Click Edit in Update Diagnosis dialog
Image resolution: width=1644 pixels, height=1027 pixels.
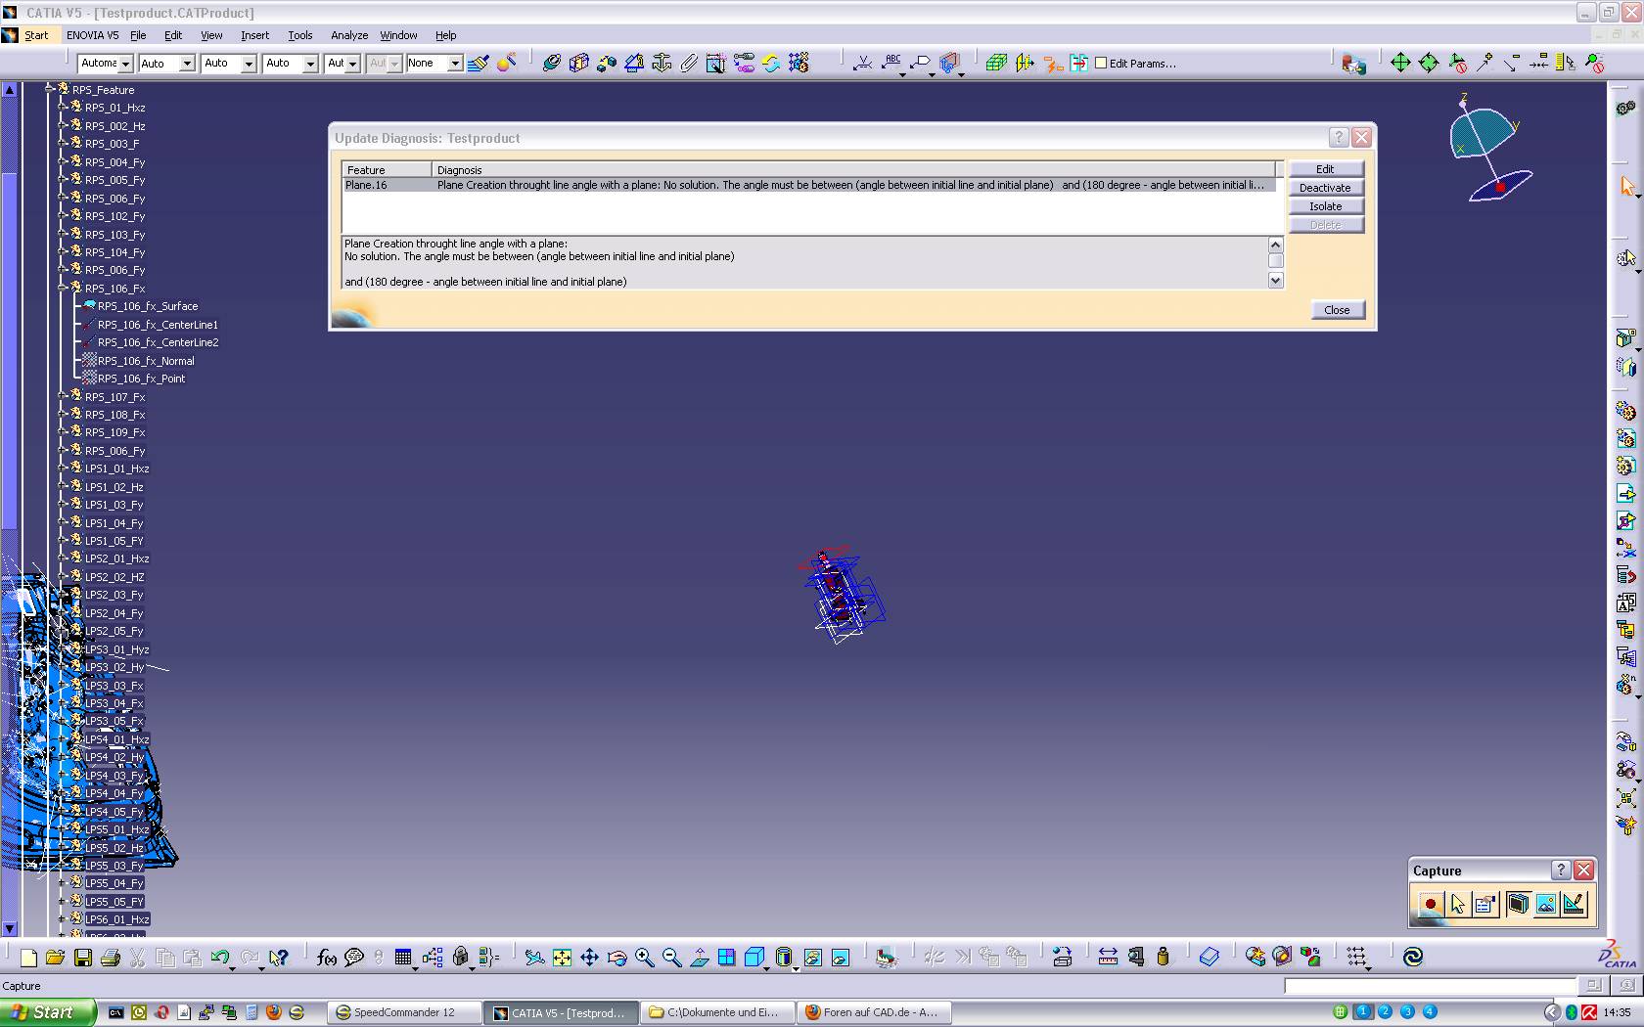[x=1325, y=169]
